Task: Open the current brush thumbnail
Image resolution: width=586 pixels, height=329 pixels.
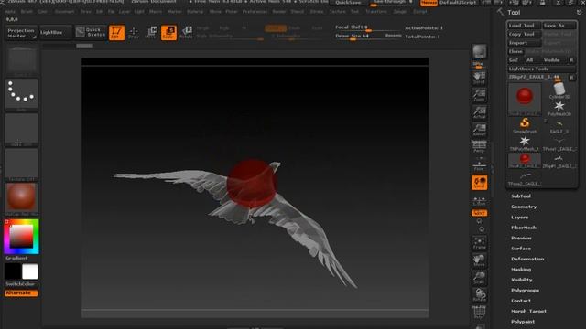Action: 22,60
